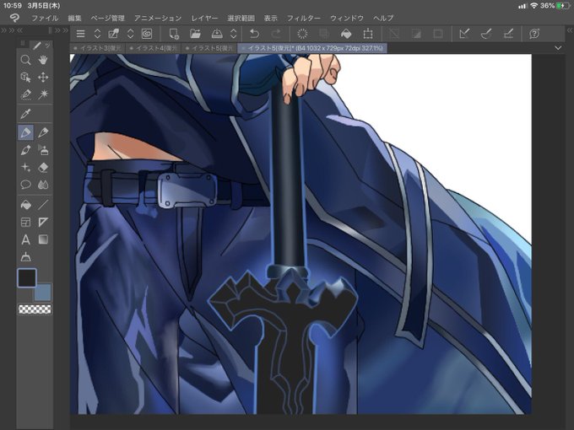Toggle Snap to Ruler icon
The image size is (574, 430).
pyautogui.click(x=464, y=34)
